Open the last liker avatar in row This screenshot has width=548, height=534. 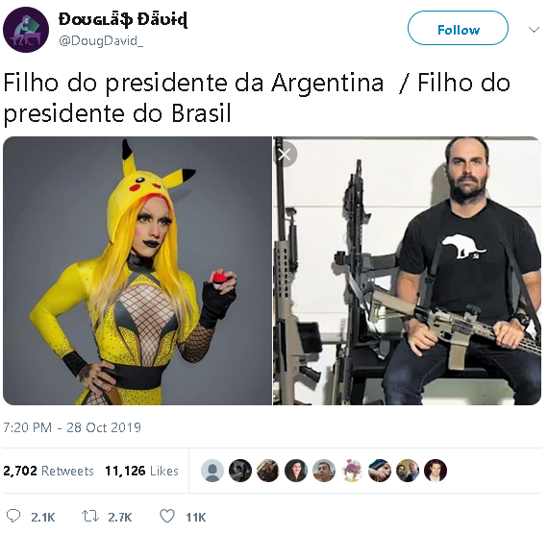436,471
